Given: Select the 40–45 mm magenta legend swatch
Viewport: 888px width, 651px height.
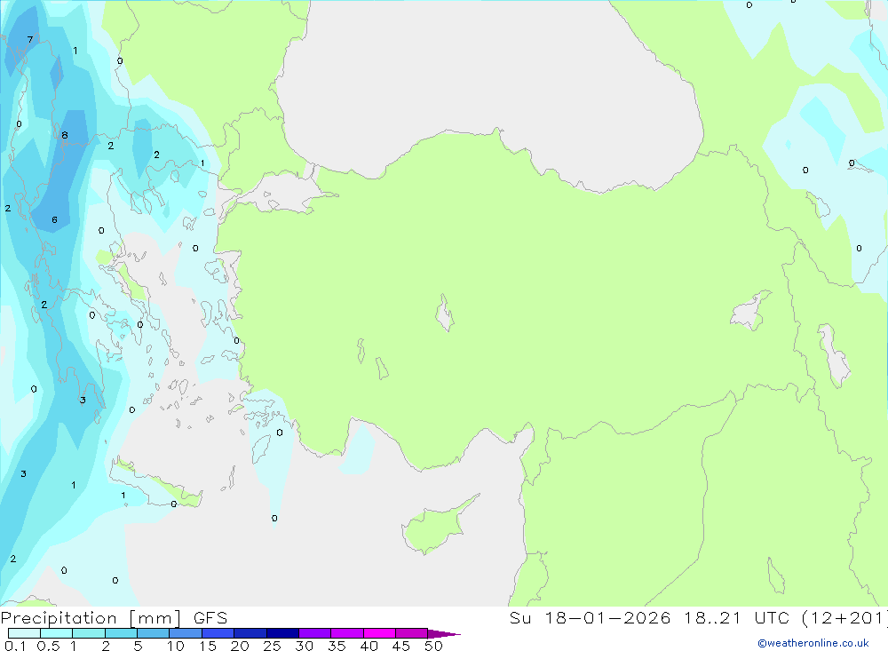Looking at the screenshot, I should pyautogui.click(x=379, y=633).
